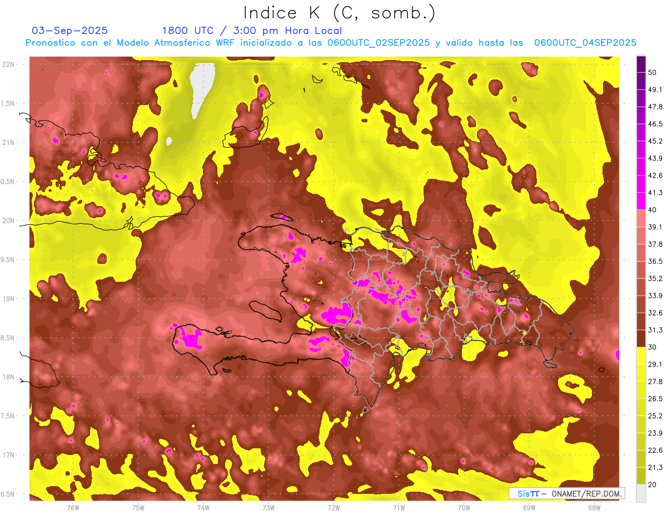Click the colorbar value '41.3'
This screenshot has height=515, width=667.
(655, 193)
